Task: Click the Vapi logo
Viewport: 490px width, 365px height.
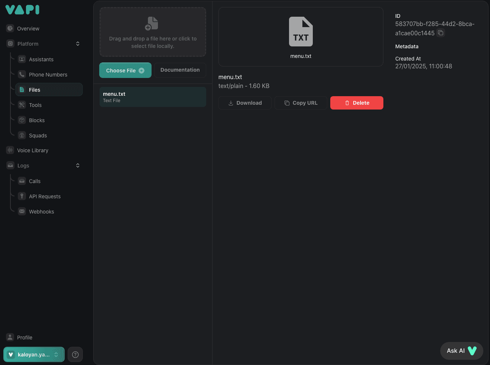Action: pos(22,10)
